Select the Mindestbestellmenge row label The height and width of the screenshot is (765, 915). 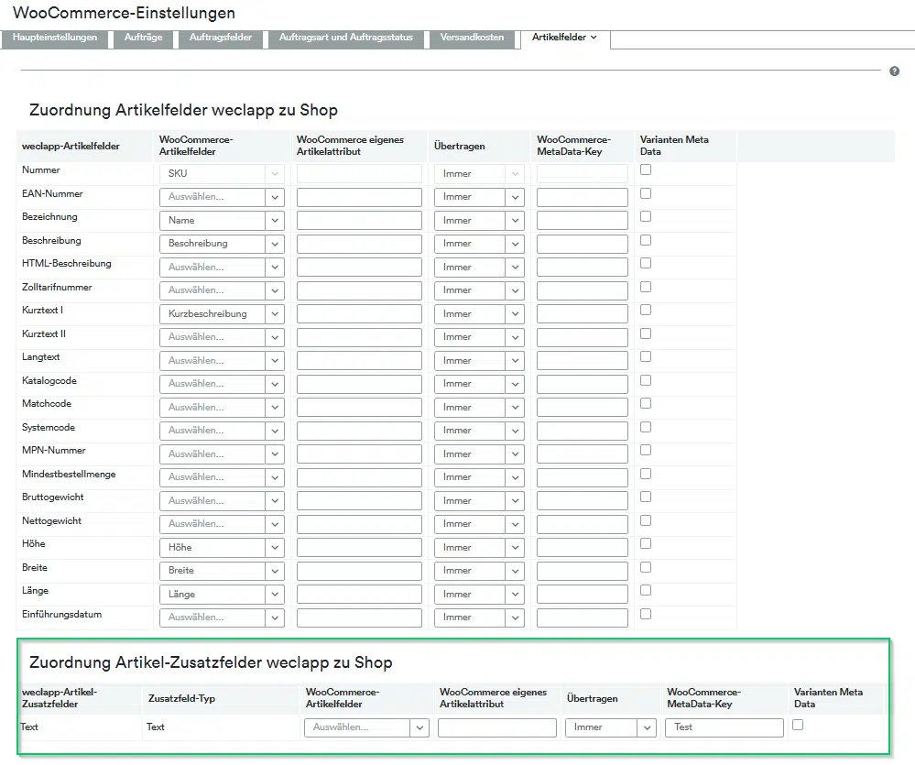click(69, 474)
